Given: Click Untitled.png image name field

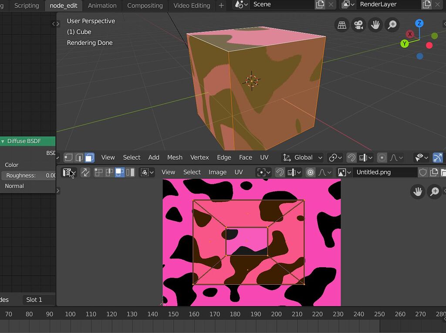Looking at the screenshot, I should point(385,172).
